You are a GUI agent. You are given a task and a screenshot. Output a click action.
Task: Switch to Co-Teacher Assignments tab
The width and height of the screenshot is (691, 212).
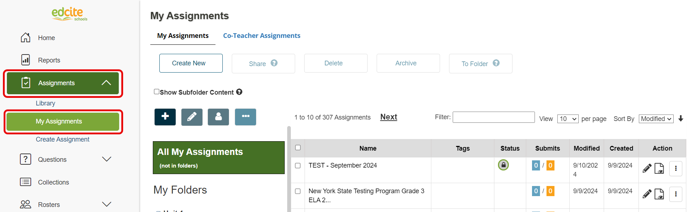point(261,36)
